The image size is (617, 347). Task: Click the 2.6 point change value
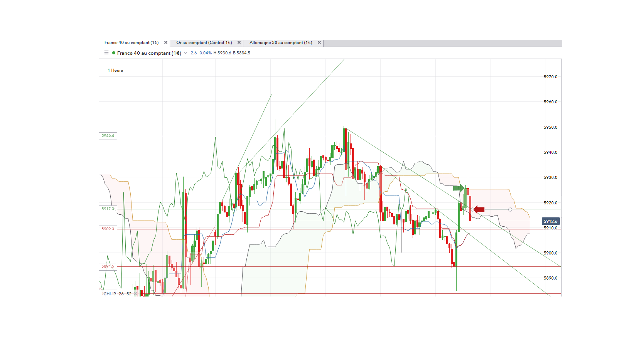194,53
